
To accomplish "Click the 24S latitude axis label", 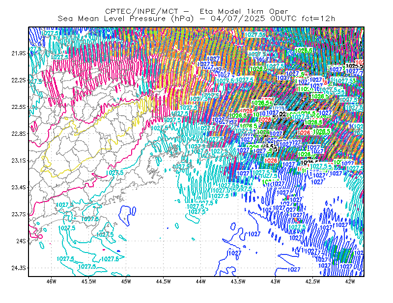I will [21, 241].
